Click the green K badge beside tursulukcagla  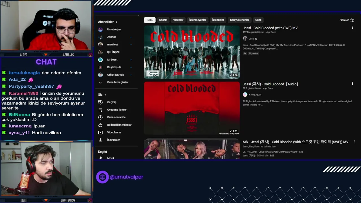point(4,73)
